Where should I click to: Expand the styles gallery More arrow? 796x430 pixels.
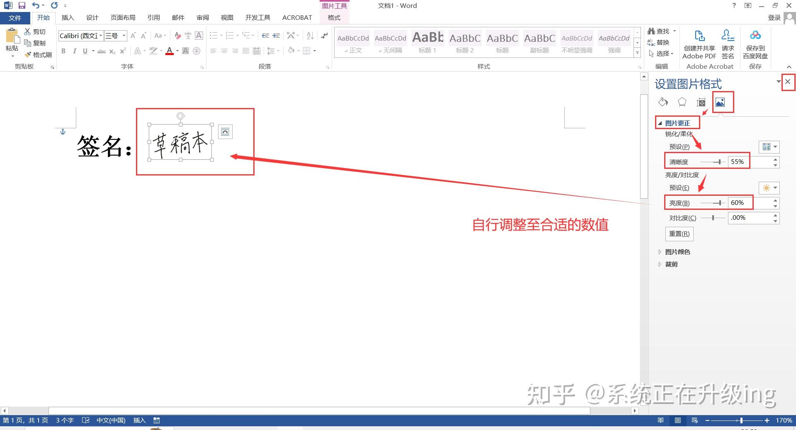tap(637, 53)
